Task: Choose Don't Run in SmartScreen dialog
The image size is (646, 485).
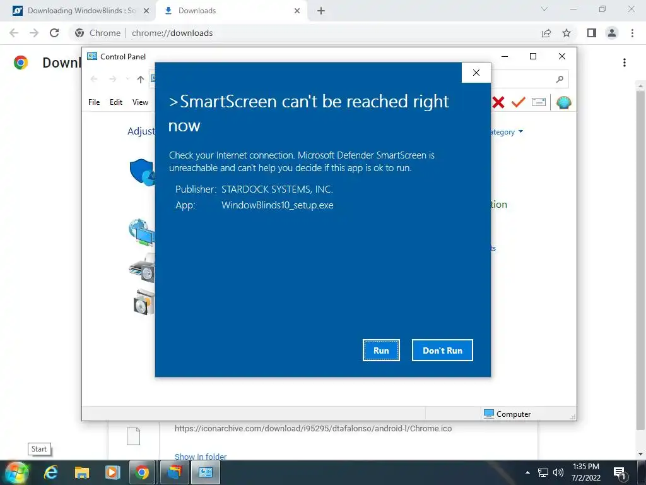Action: pos(442,350)
